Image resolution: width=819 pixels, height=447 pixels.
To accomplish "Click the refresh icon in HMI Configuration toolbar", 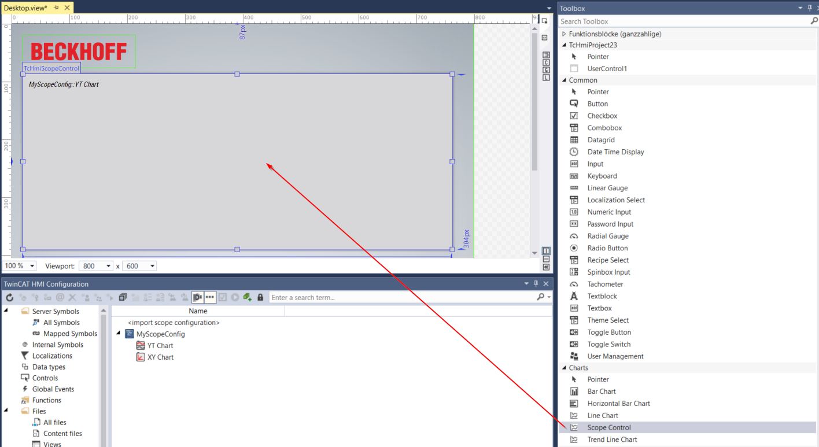I will (x=10, y=297).
